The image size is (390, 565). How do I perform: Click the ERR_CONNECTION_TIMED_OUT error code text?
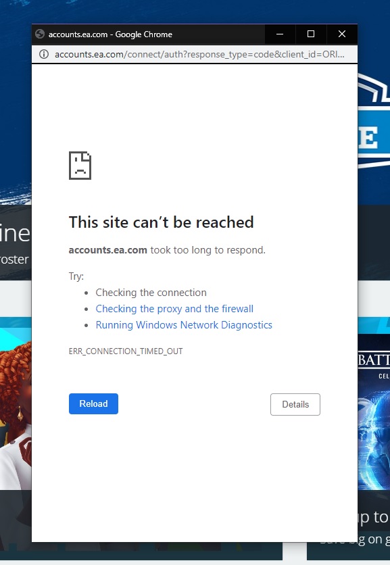(126, 351)
